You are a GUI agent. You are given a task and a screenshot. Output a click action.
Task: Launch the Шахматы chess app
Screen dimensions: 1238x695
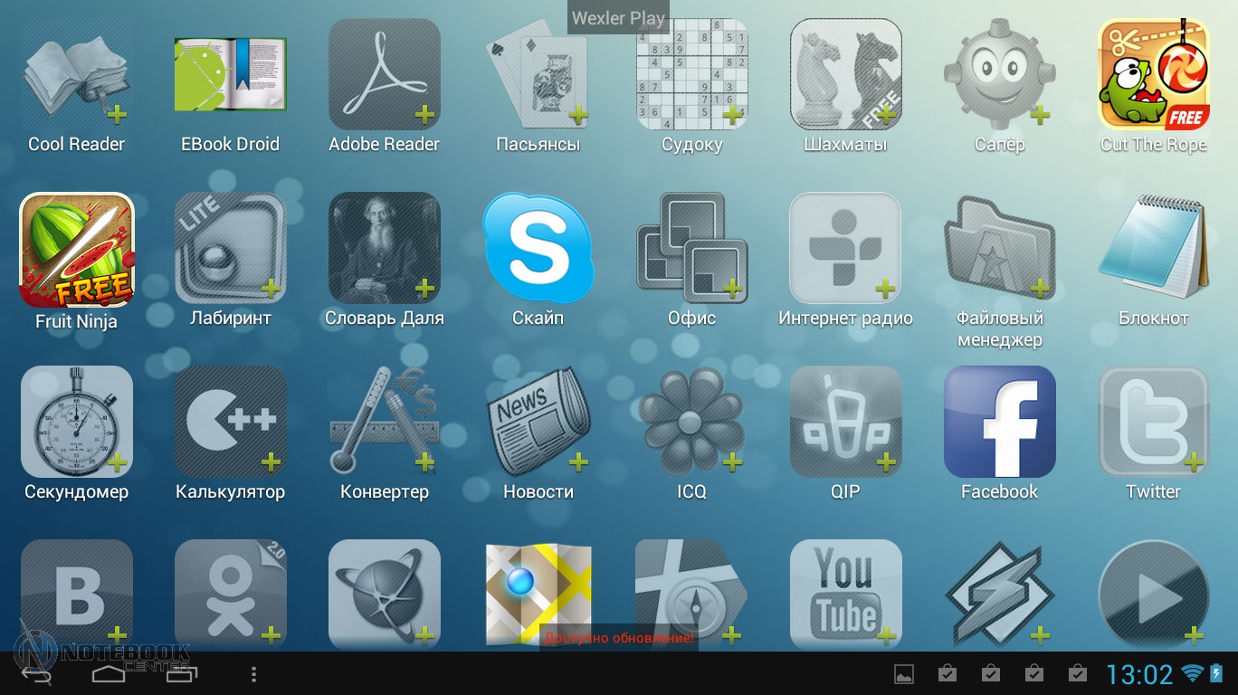pyautogui.click(x=846, y=76)
